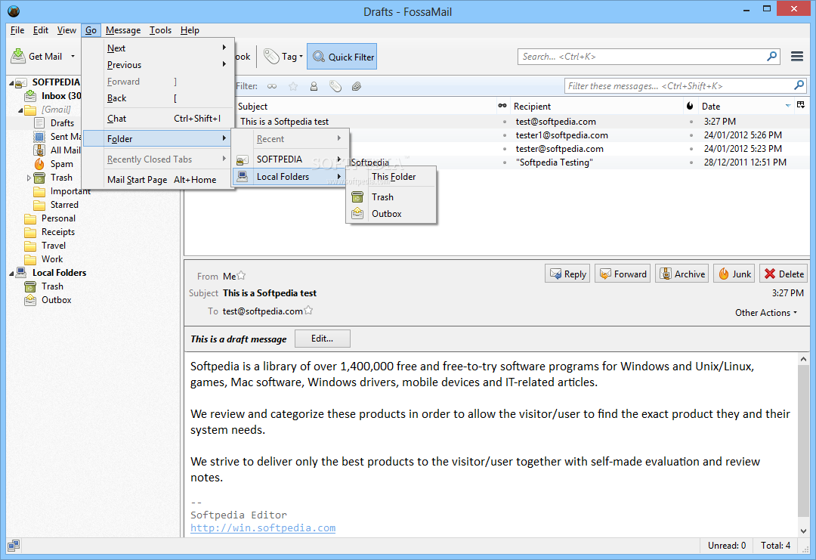Select Back in the Go menu
Screen dimensions: 816x560
[x=159, y=97]
